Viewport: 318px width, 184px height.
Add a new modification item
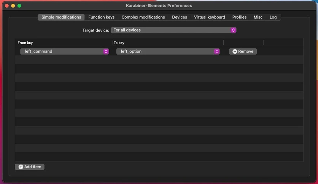coord(30,167)
